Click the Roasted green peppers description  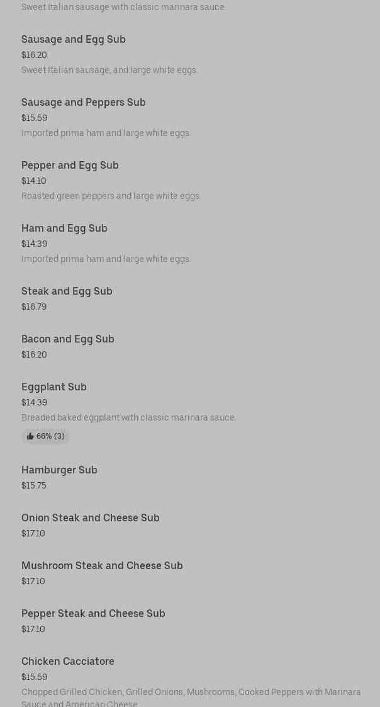(111, 196)
